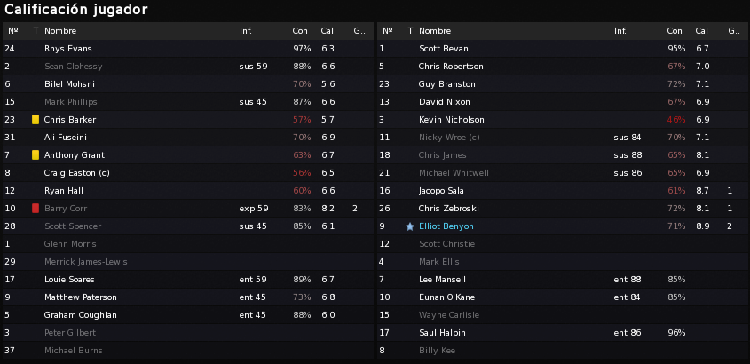Click Kevin Nicholson's 46% Con value
This screenshot has width=750, height=364.
click(676, 120)
